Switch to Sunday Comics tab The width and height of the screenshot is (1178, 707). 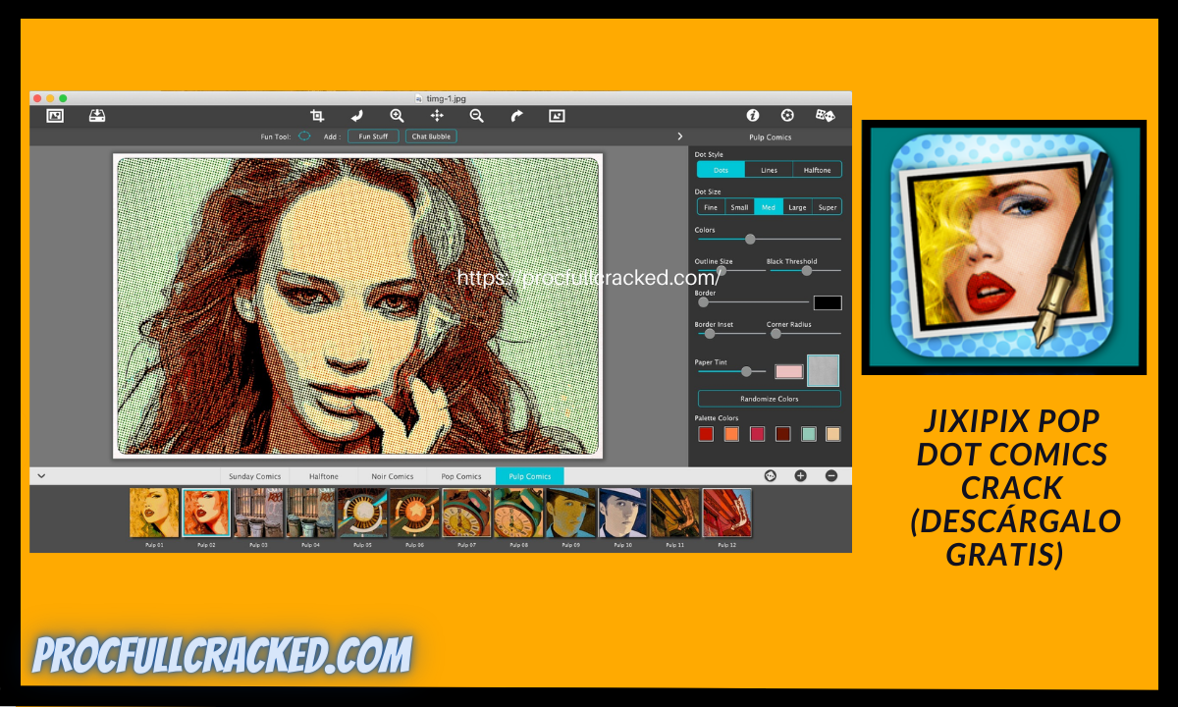coord(254,476)
